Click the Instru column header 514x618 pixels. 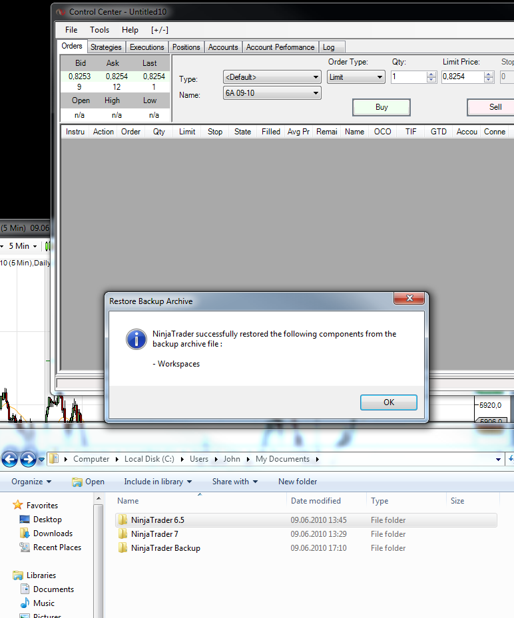(x=75, y=132)
